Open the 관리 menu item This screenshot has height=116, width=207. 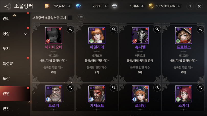click(6, 19)
